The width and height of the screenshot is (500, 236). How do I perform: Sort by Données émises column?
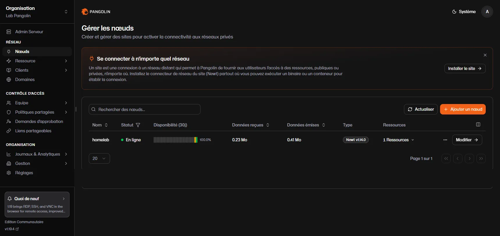(x=306, y=125)
